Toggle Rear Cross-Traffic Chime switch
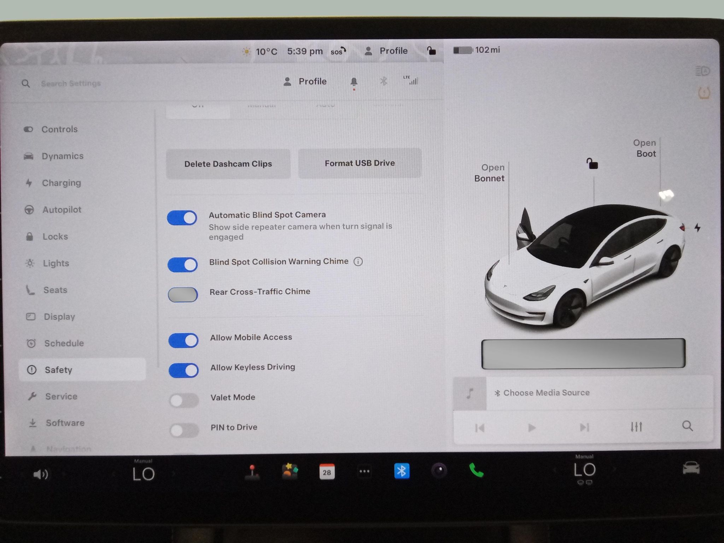The height and width of the screenshot is (543, 724). tap(183, 294)
